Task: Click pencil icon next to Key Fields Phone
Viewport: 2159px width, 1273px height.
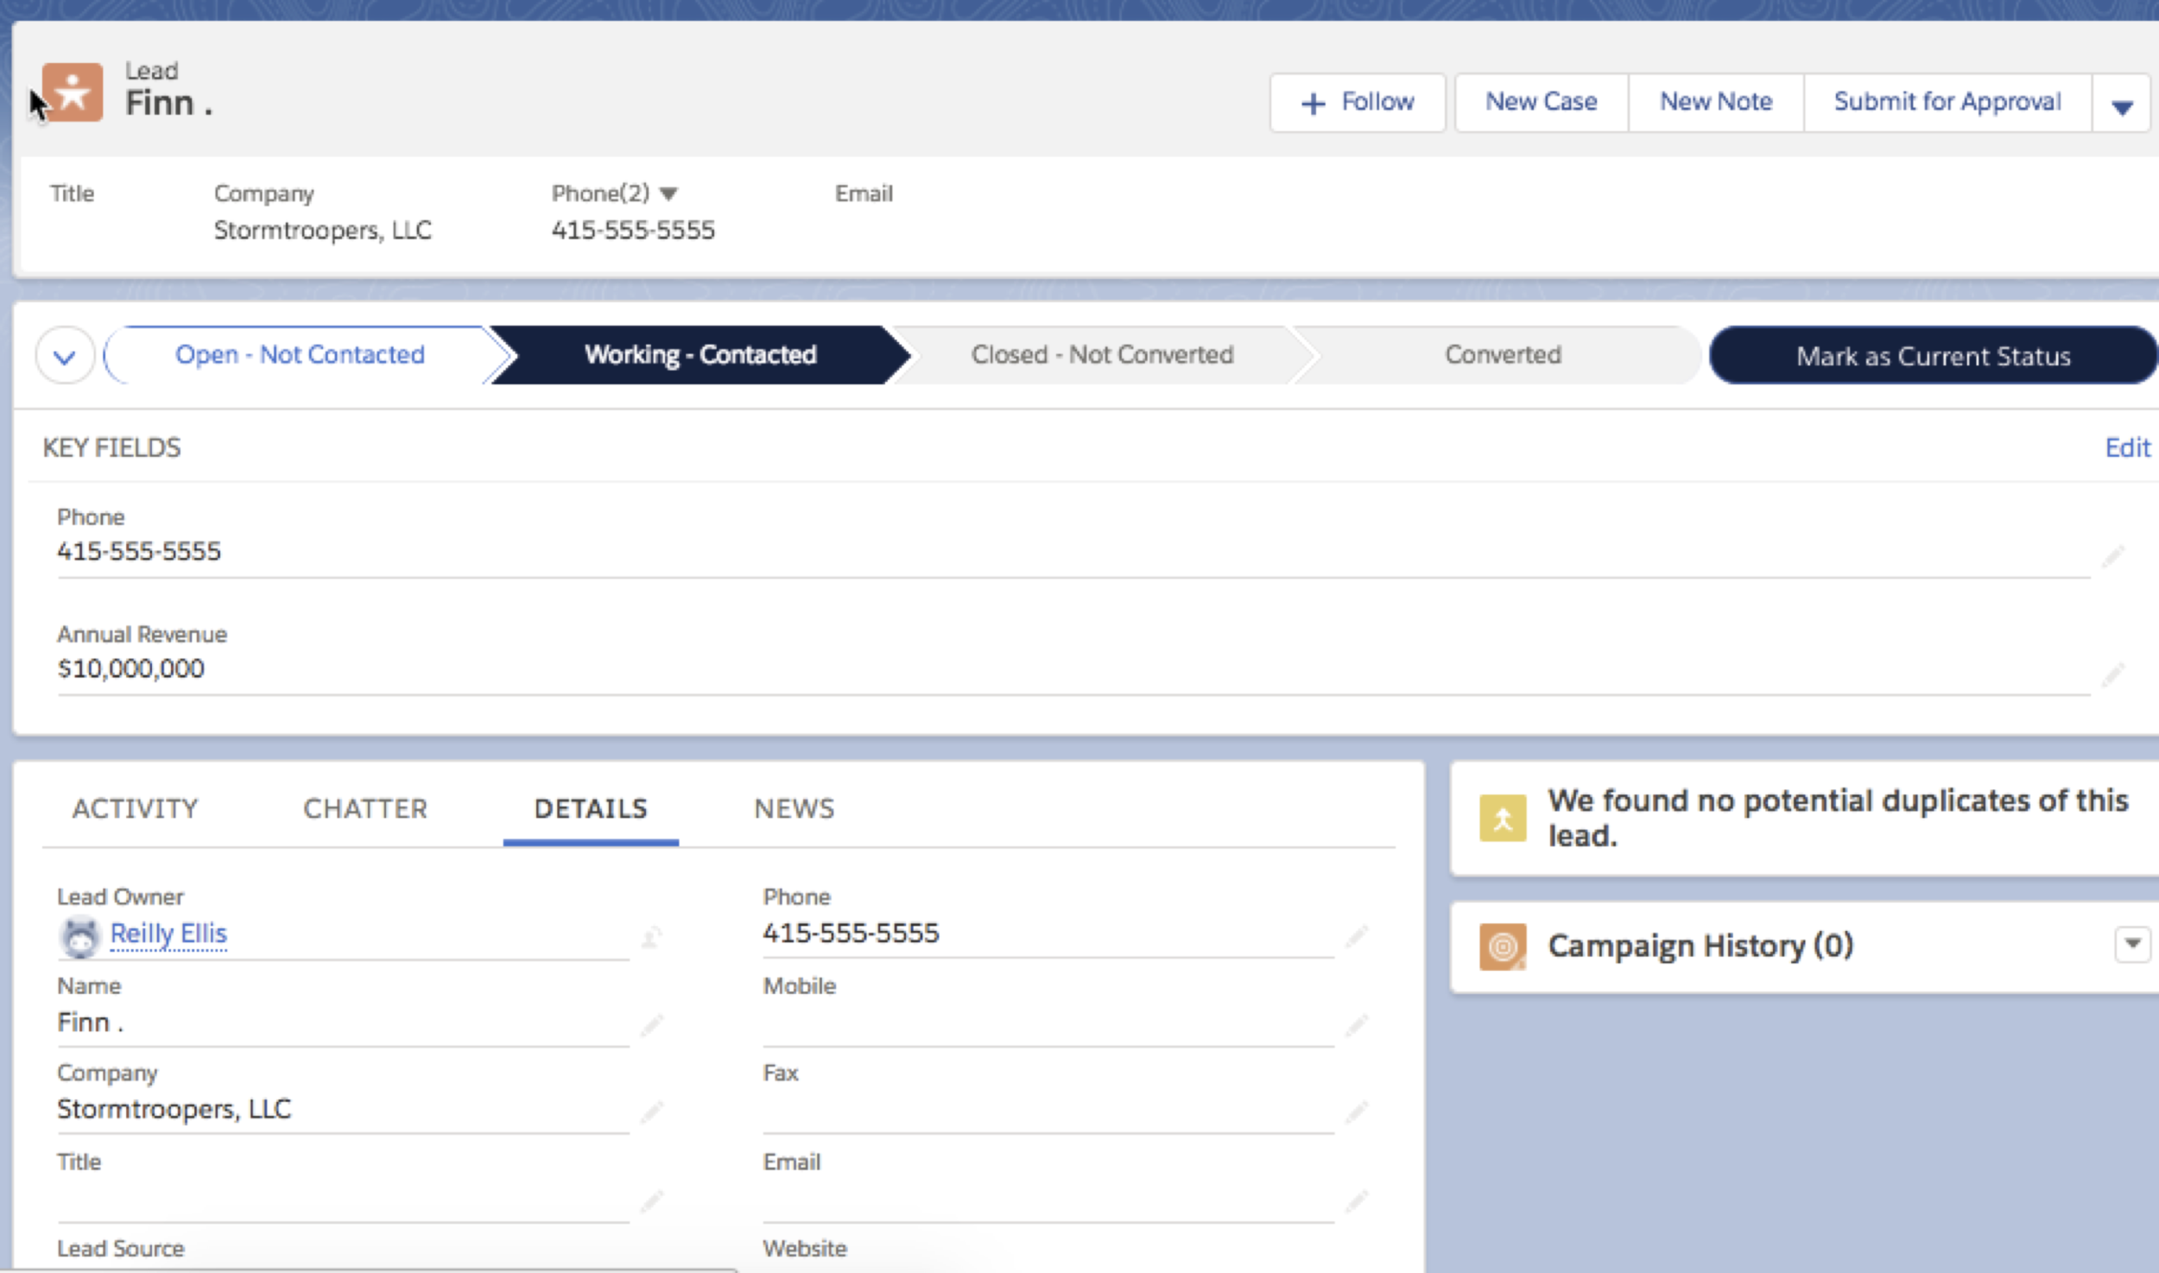Action: tap(2112, 556)
